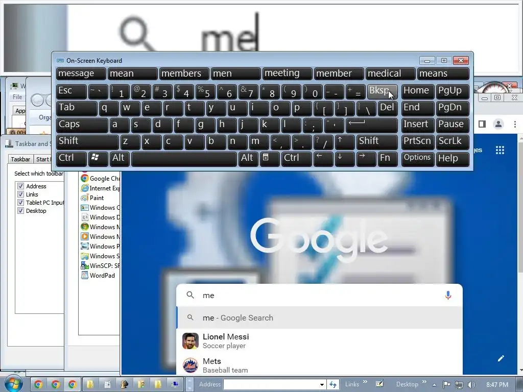Open Paint from the programs list

pyautogui.click(x=92, y=198)
